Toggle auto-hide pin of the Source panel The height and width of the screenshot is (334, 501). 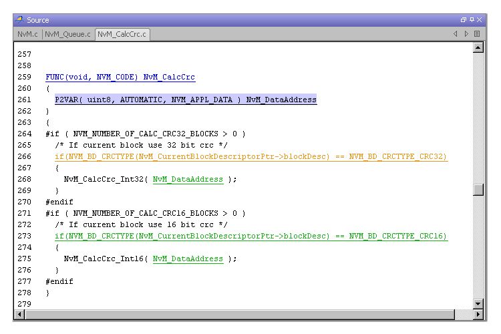coord(472,20)
